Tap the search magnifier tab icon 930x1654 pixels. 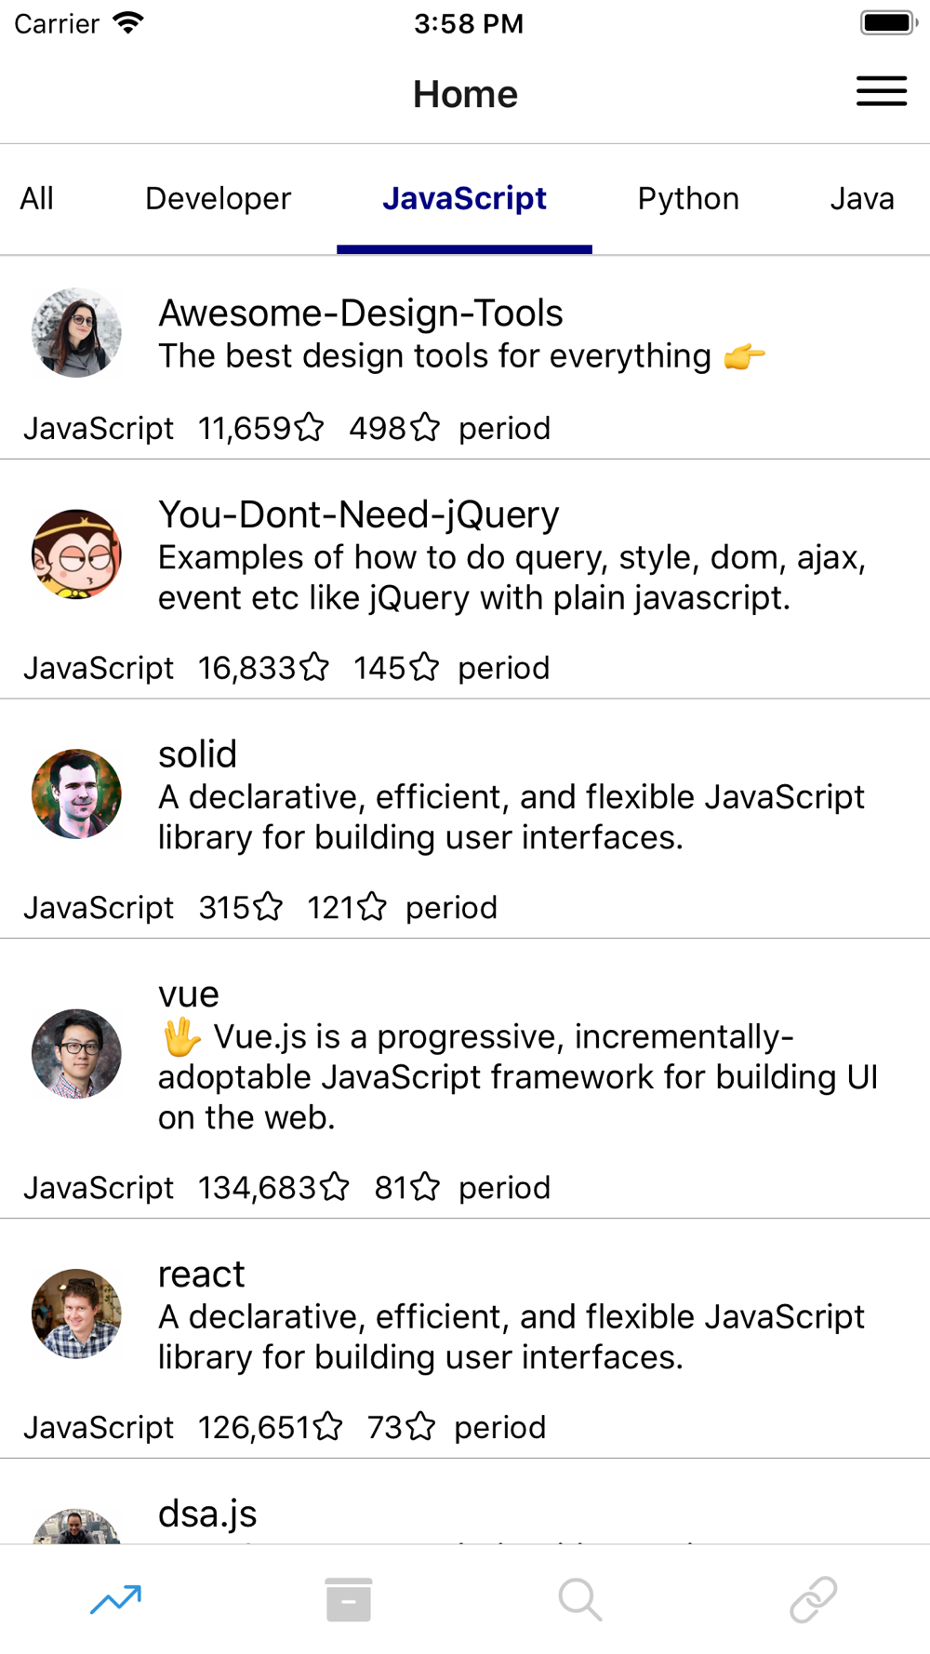tap(580, 1599)
